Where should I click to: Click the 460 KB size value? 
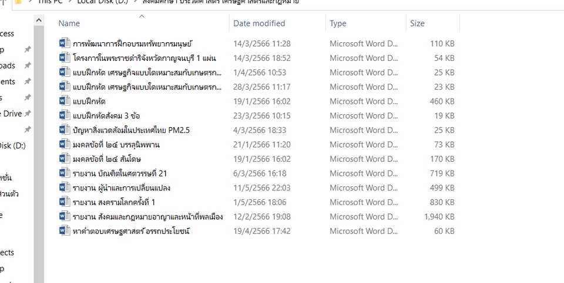442,101
